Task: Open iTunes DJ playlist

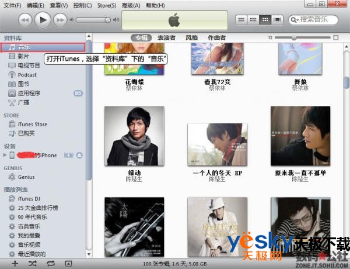Action: click(29, 199)
